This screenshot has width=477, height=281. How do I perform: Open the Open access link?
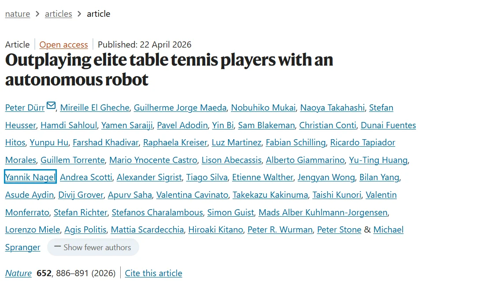[x=63, y=44]
